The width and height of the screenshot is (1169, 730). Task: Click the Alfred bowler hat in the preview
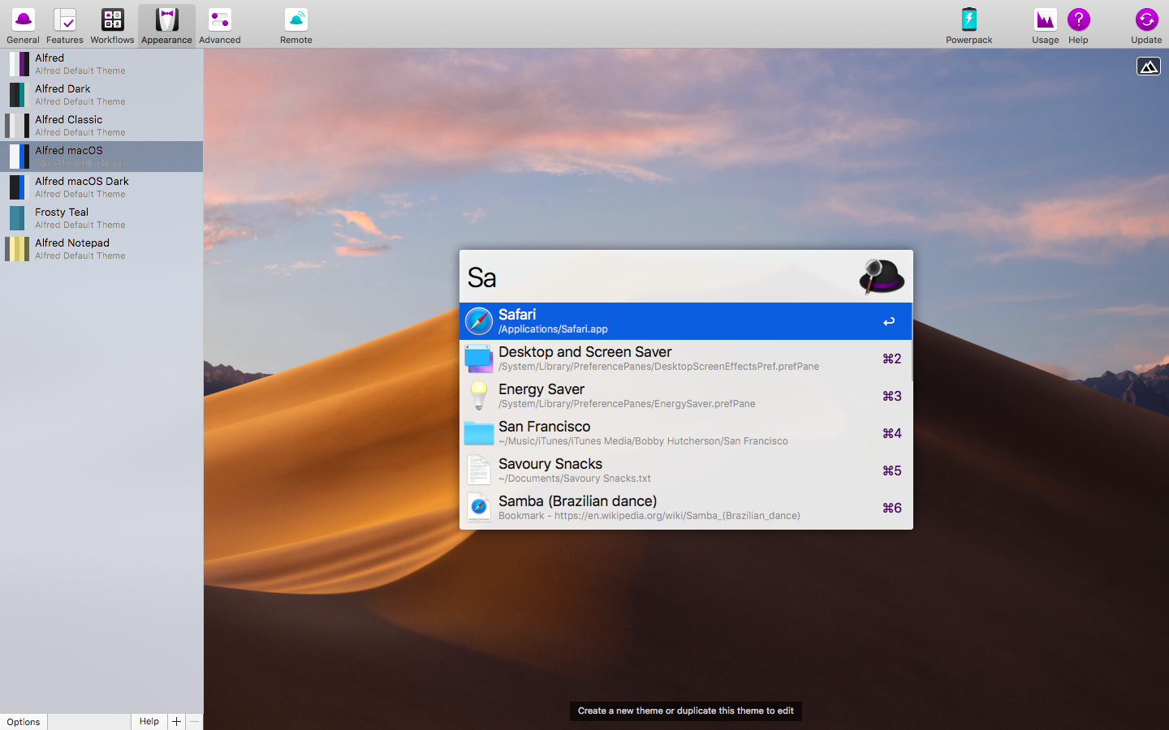[880, 277]
